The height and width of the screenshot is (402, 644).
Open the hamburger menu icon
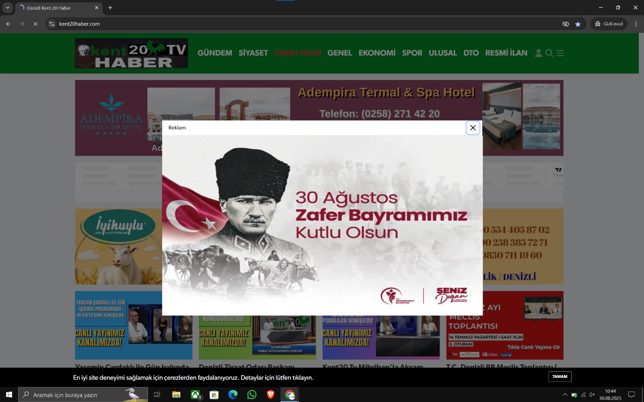[x=560, y=53]
